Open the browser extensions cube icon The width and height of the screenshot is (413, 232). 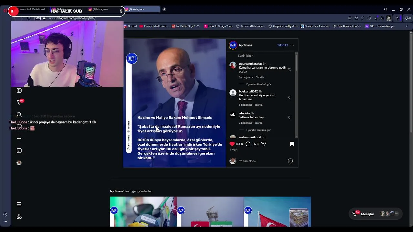coord(397,18)
